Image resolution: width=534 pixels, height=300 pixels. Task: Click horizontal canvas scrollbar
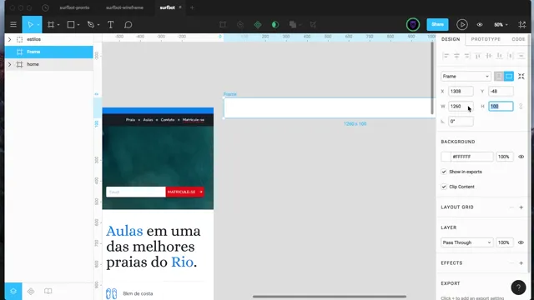click(330, 297)
